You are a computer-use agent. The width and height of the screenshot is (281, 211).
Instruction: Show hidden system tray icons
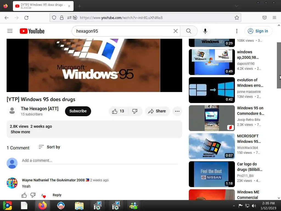(x=234, y=206)
